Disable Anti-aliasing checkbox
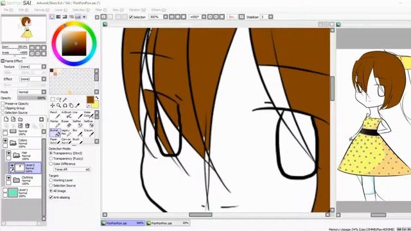Image resolution: width=411 pixels, height=231 pixels. click(x=51, y=197)
